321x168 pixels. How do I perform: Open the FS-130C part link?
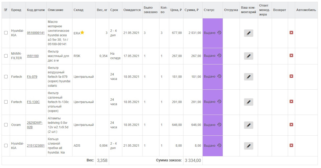point(33,102)
